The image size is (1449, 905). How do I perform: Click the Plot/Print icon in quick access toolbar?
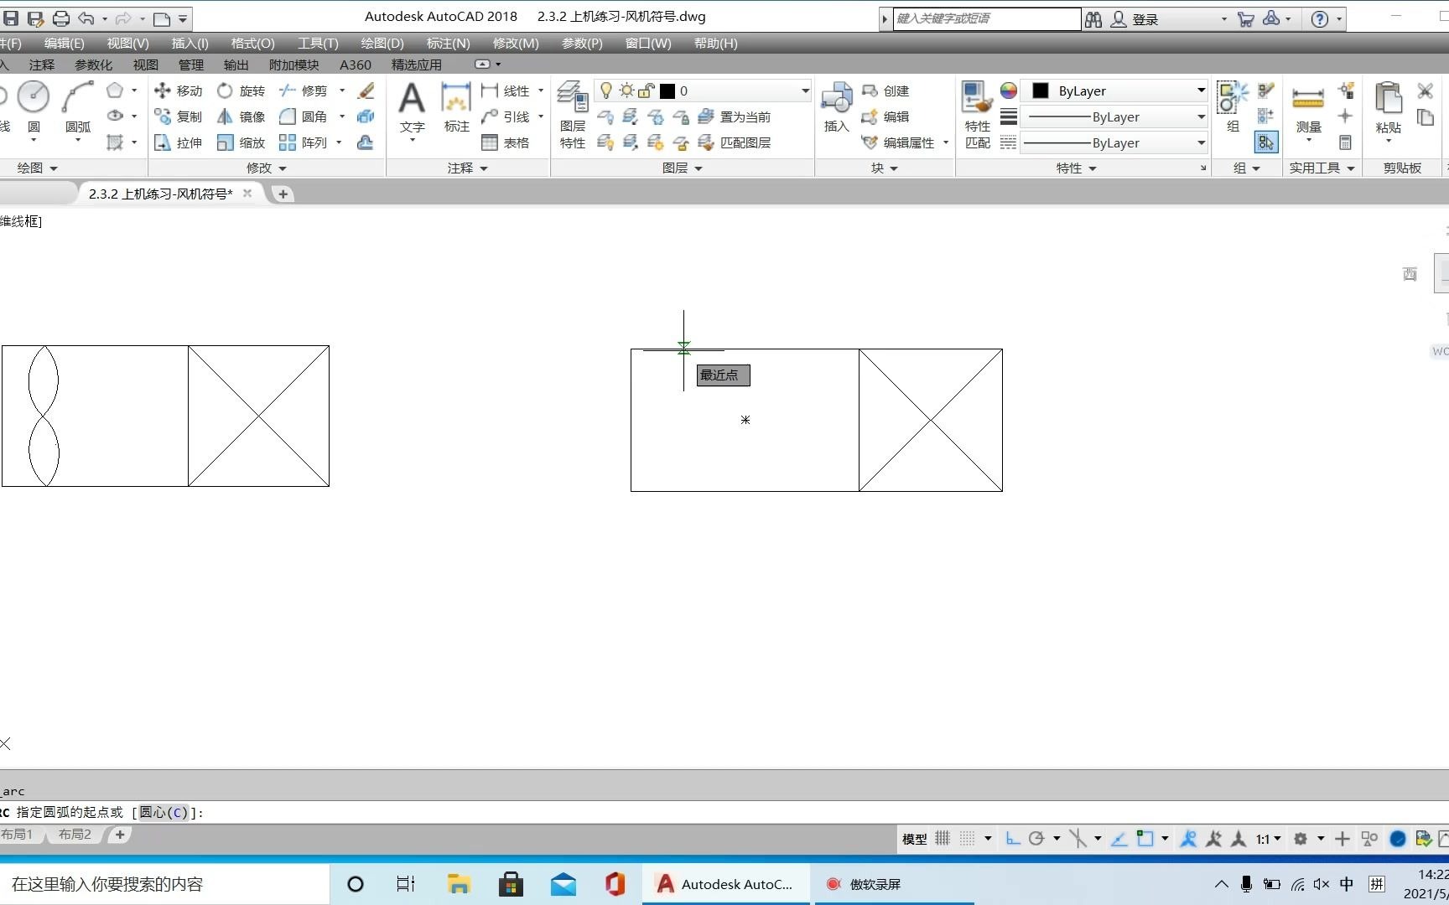coord(61,18)
